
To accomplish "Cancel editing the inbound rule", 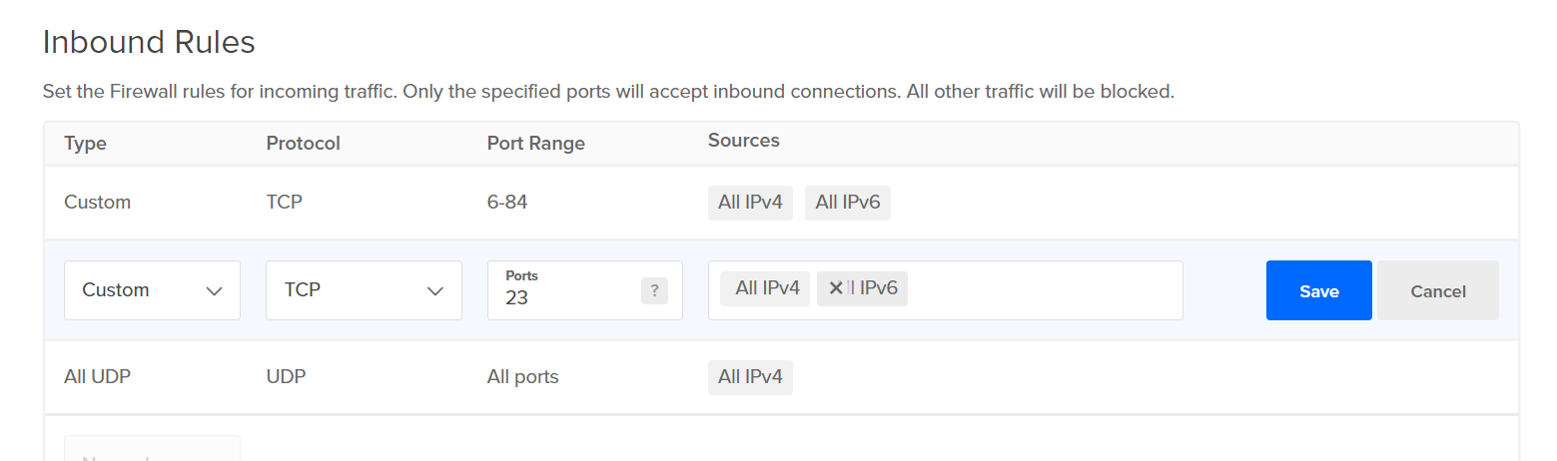I will [1437, 290].
